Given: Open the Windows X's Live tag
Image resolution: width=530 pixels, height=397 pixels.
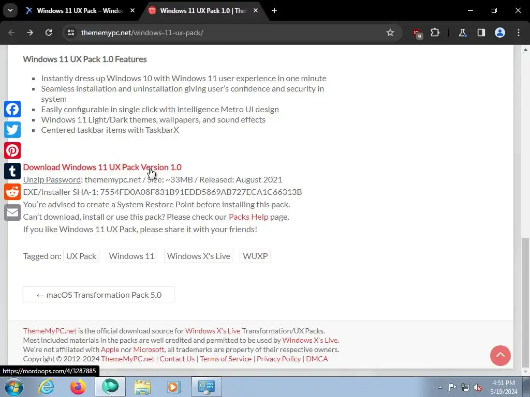Looking at the screenshot, I should (198, 256).
